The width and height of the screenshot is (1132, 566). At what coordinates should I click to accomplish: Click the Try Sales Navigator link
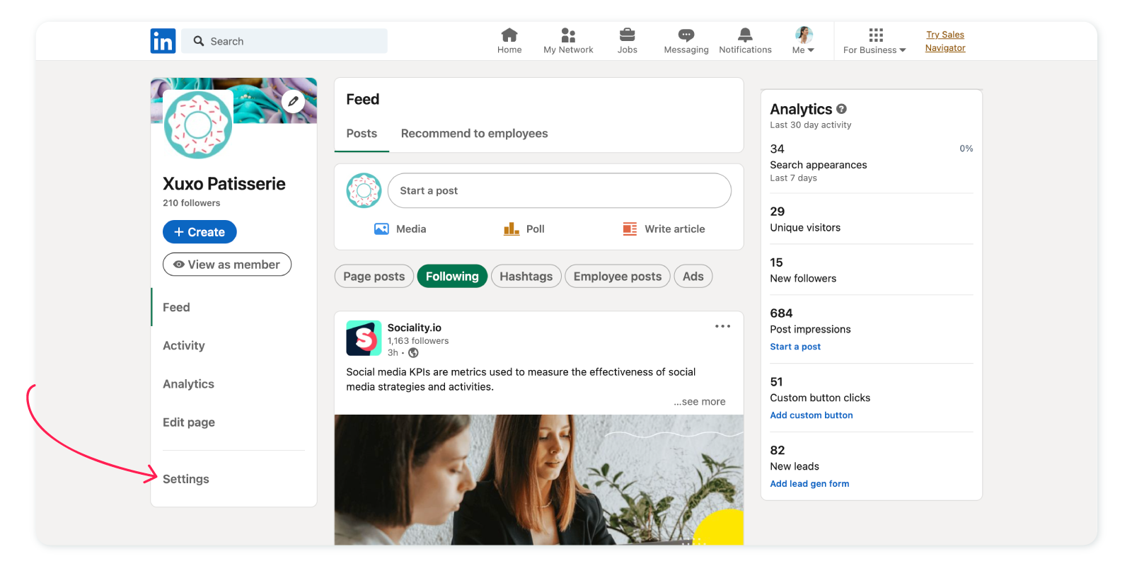click(x=945, y=41)
